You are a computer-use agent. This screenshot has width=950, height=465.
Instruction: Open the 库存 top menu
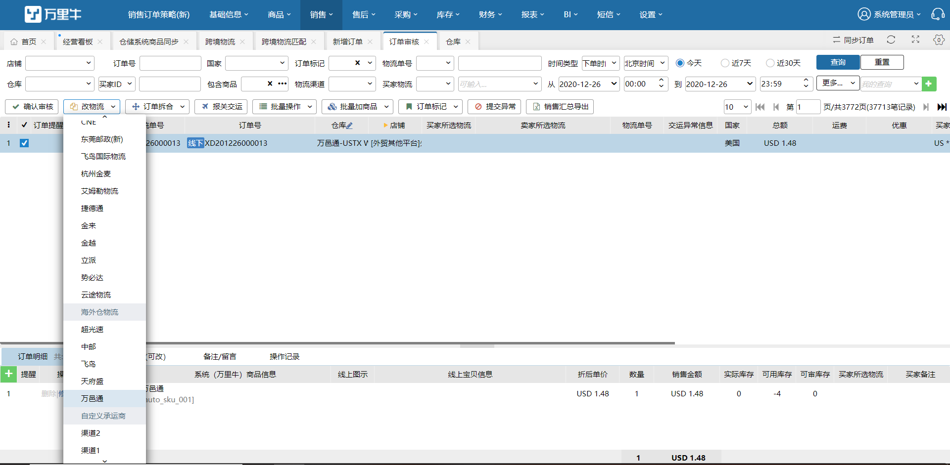click(x=448, y=15)
